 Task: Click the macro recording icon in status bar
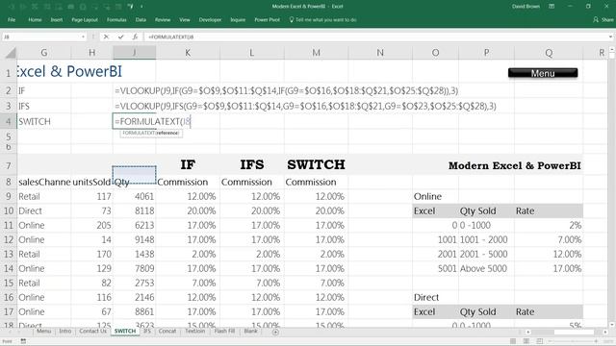pyautogui.click(x=23, y=341)
